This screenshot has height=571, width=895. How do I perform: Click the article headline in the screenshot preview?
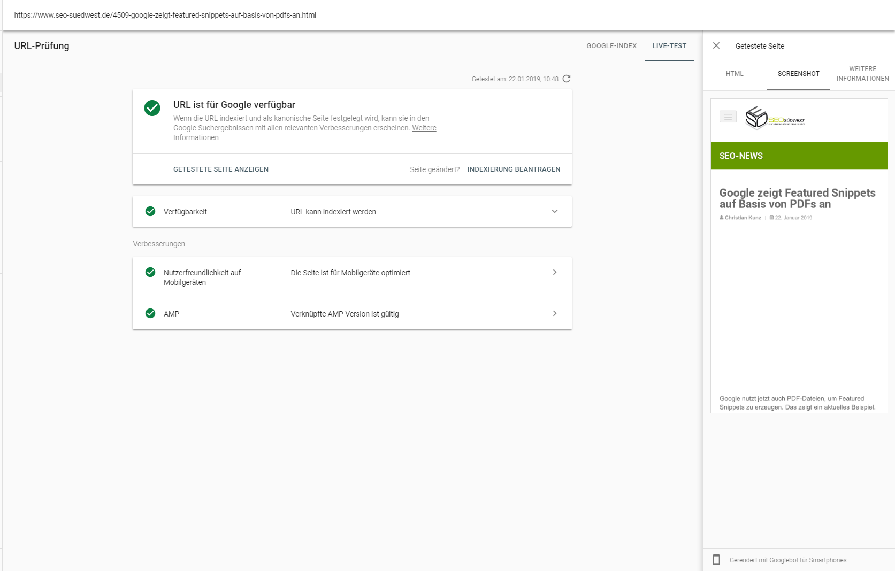798,198
